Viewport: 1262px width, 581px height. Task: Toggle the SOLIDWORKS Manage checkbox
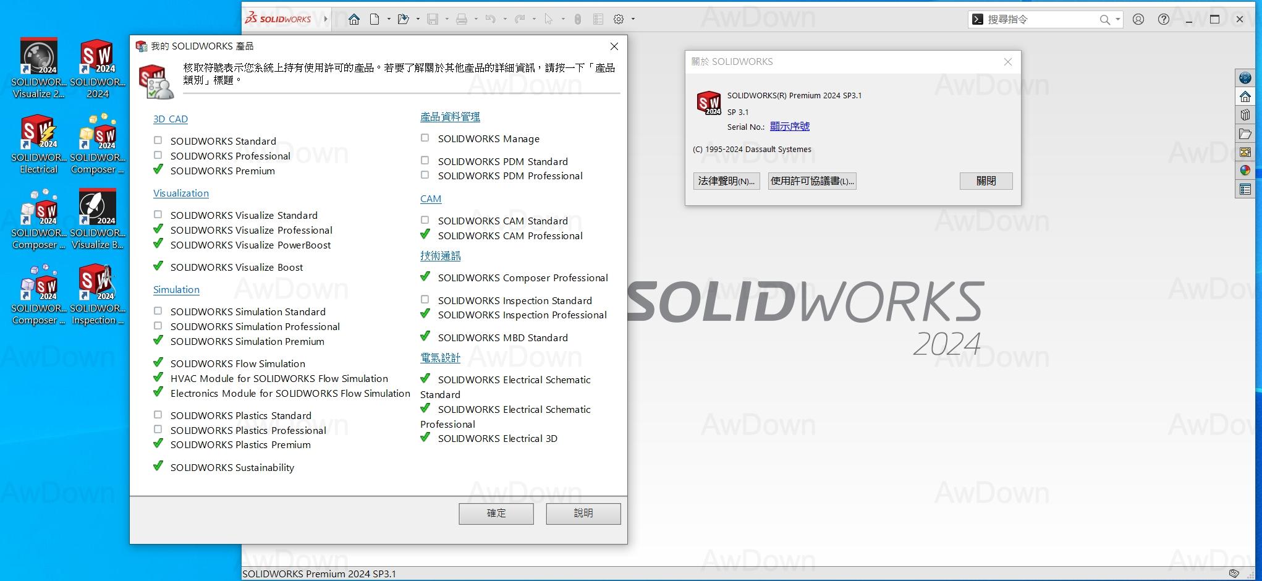point(425,138)
